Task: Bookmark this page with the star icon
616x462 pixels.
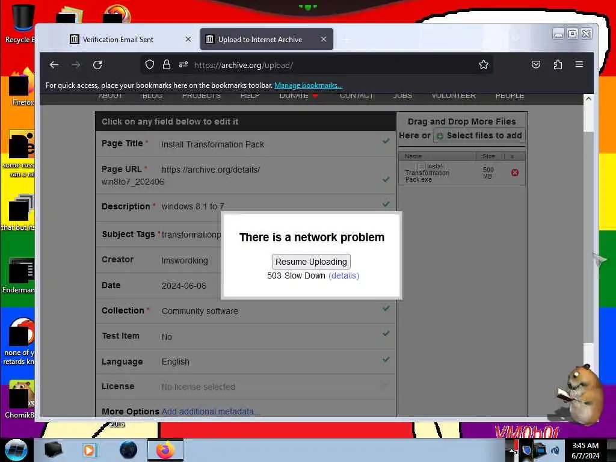Action: click(484, 65)
